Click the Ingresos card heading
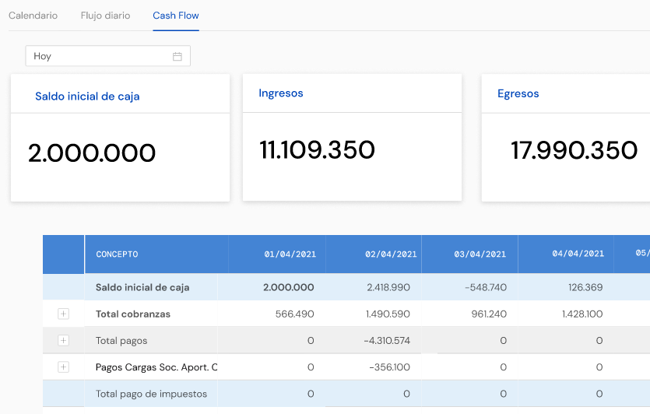The height and width of the screenshot is (414, 650). pyautogui.click(x=281, y=93)
